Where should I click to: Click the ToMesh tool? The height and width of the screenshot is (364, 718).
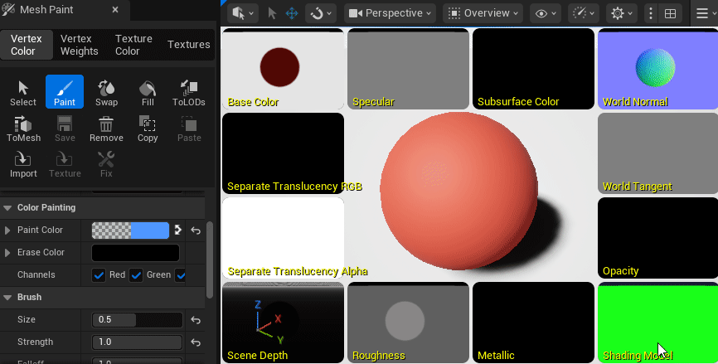coord(23,129)
